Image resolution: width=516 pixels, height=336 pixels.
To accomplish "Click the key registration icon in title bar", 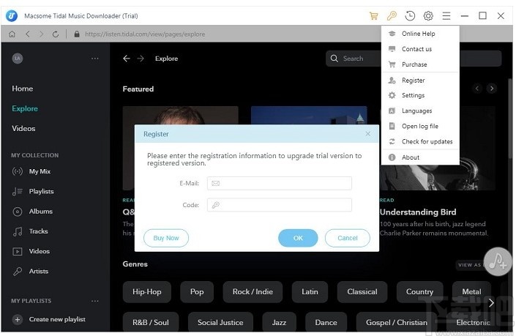I will 392,16.
